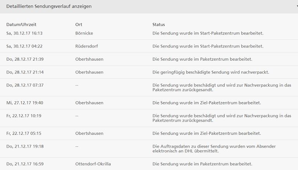Select the 'Do, 21.12.17 19:18' date entry
The height and width of the screenshot is (170, 298).
25,146
